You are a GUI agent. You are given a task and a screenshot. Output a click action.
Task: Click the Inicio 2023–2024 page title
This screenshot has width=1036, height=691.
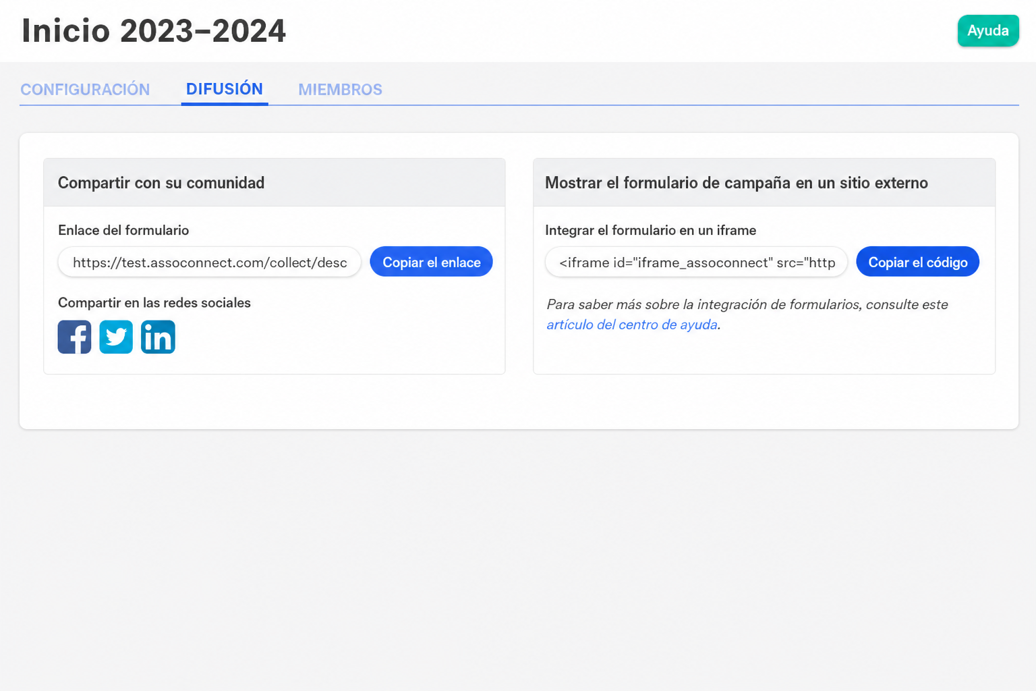pyautogui.click(x=154, y=31)
